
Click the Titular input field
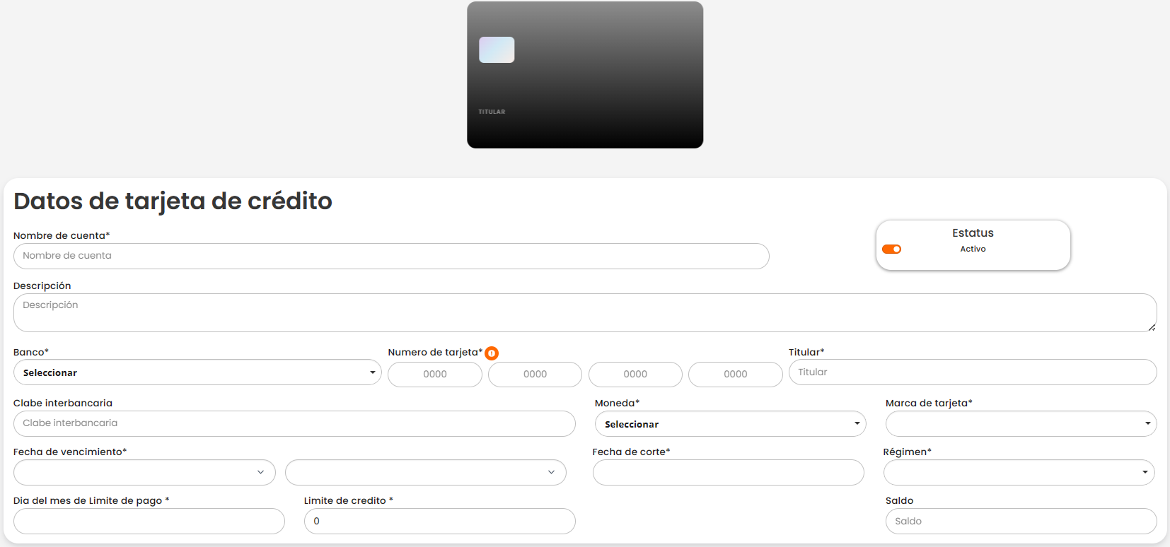pyautogui.click(x=972, y=372)
